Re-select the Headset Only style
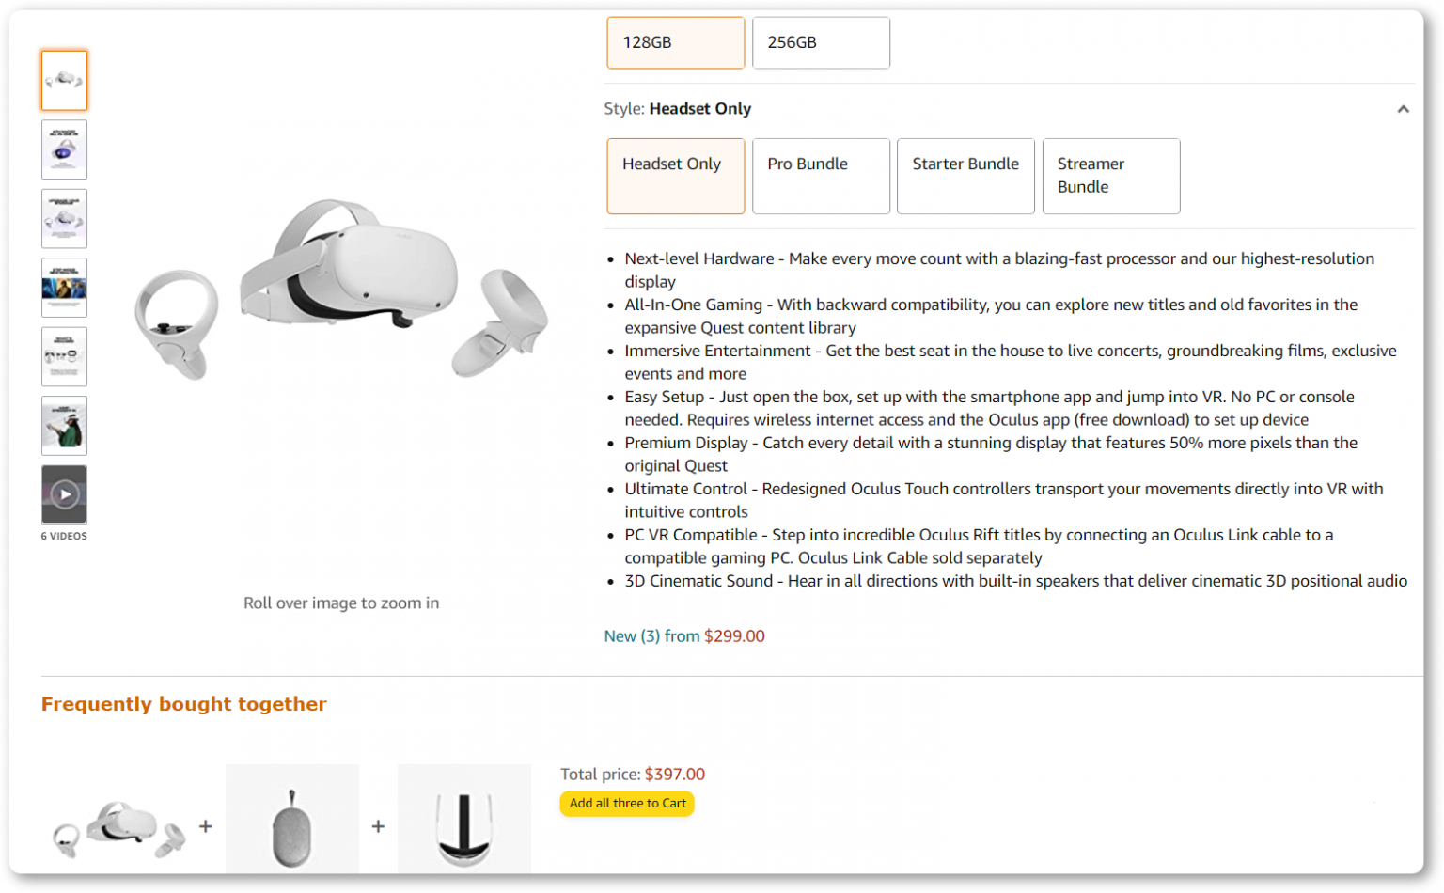The height and width of the screenshot is (893, 1444). (x=675, y=176)
